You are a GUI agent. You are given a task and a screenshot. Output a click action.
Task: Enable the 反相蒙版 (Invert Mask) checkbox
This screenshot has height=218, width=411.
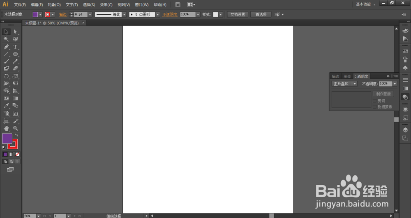coord(374,107)
